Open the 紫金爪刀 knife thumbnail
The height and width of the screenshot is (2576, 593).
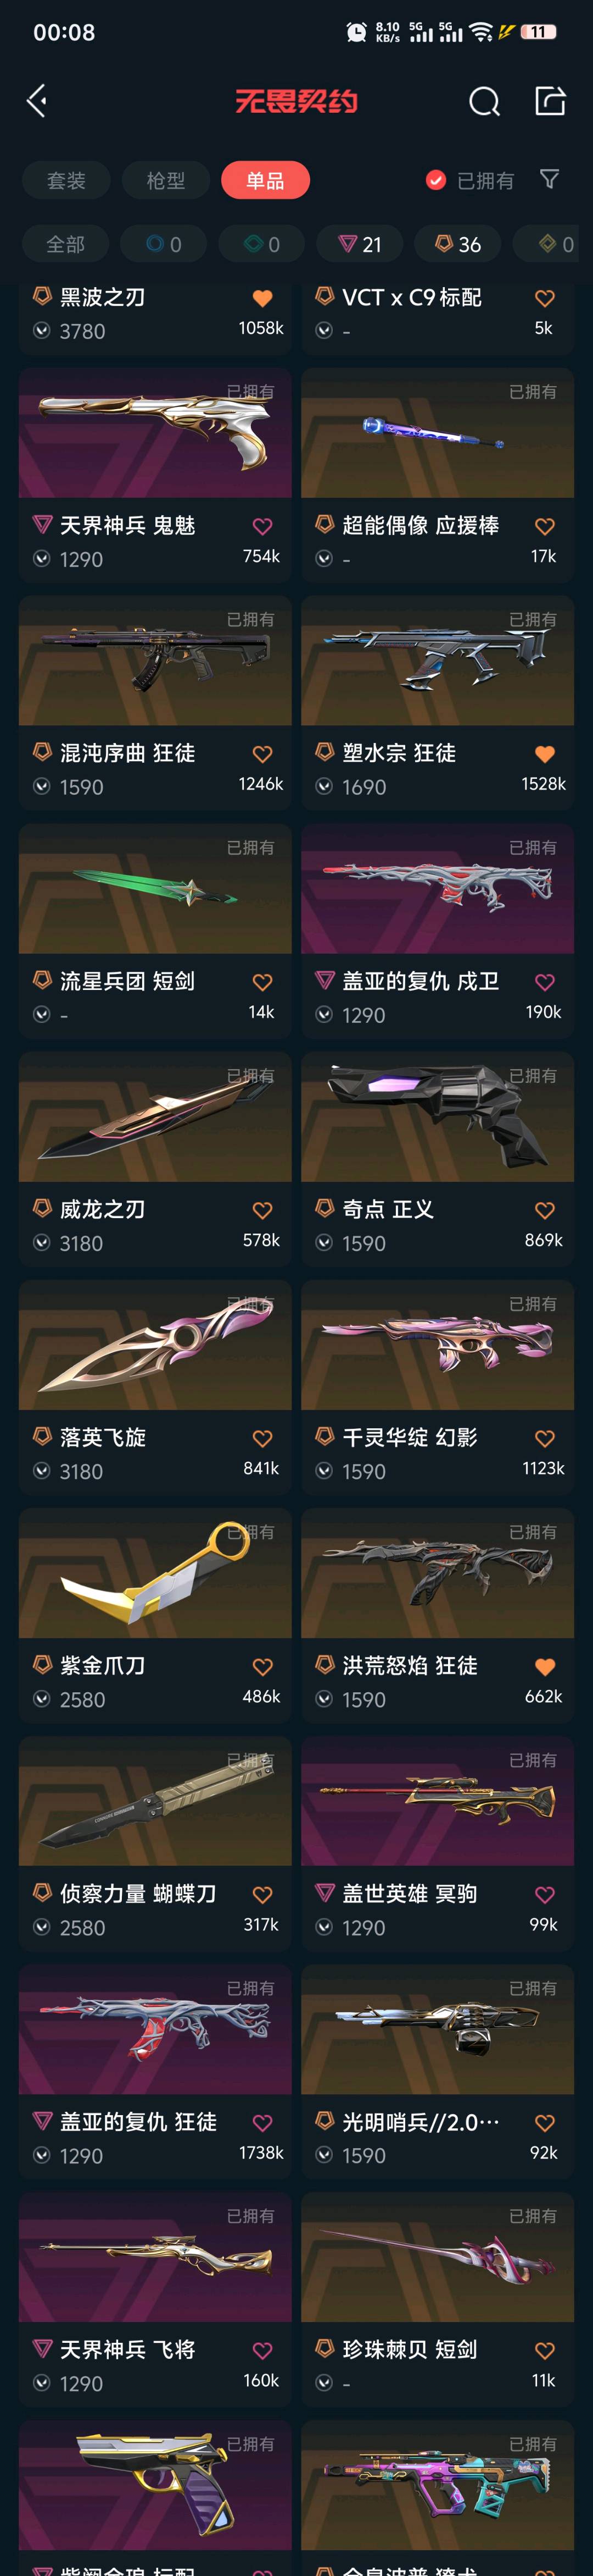coord(155,1573)
